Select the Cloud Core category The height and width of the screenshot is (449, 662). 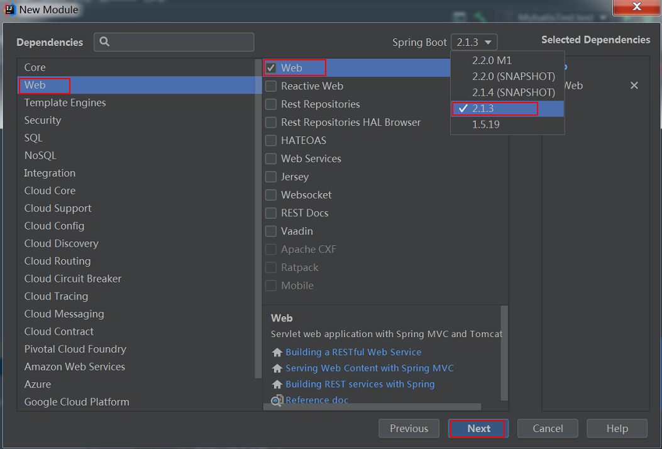(x=137, y=191)
